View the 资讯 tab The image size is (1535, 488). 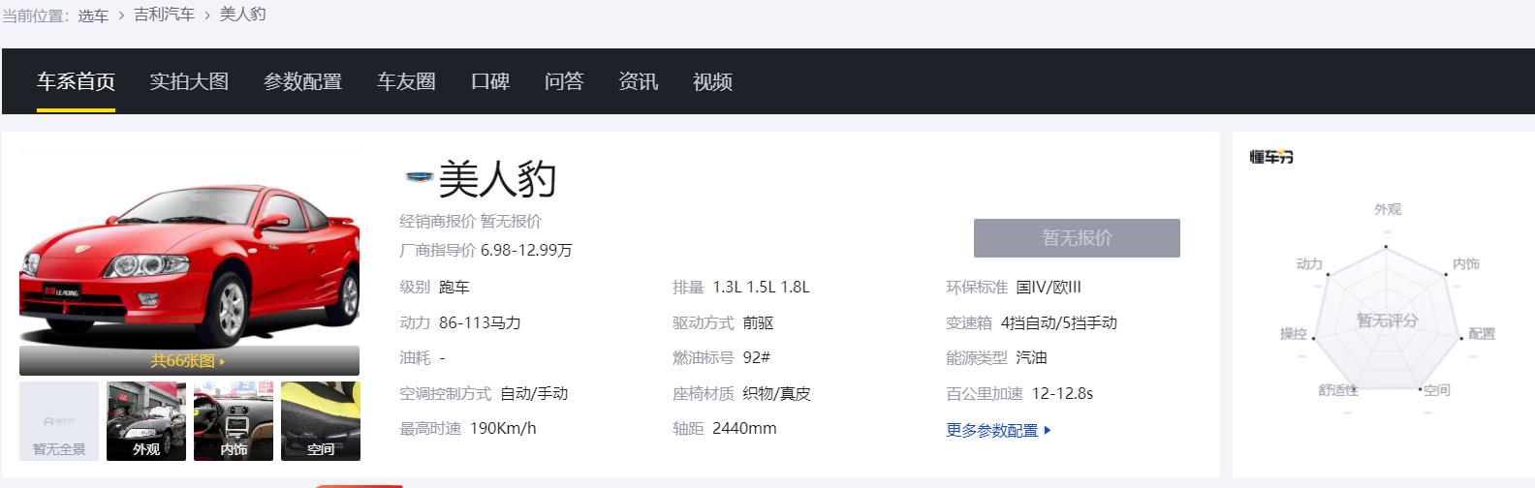pos(639,81)
